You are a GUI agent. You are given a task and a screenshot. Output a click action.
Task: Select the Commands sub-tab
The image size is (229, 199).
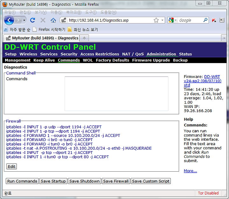(69, 60)
